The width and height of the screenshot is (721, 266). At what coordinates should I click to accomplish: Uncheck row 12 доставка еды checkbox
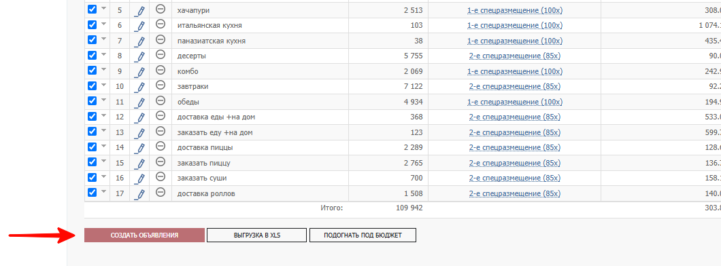pos(92,116)
